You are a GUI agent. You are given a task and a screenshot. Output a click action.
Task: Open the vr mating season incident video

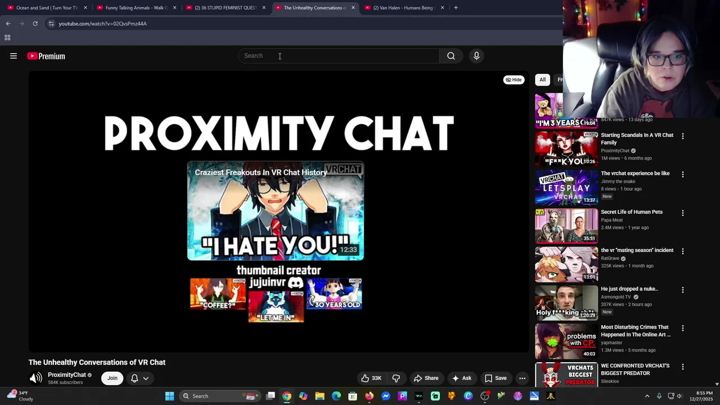click(x=637, y=250)
